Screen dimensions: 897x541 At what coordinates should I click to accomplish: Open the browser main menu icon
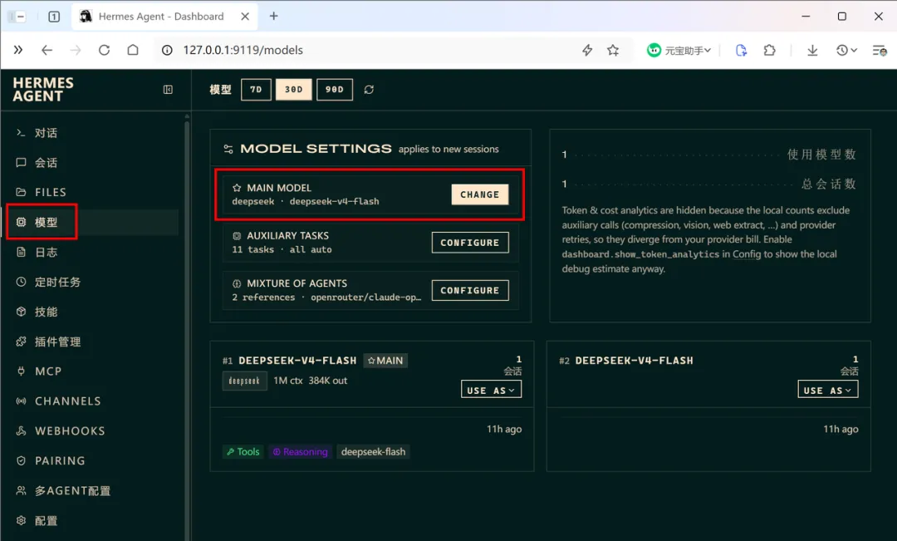[880, 51]
